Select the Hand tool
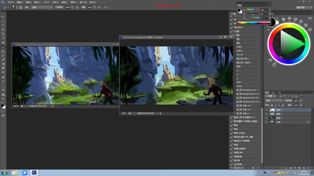The height and width of the screenshot is (176, 314). click(3, 94)
